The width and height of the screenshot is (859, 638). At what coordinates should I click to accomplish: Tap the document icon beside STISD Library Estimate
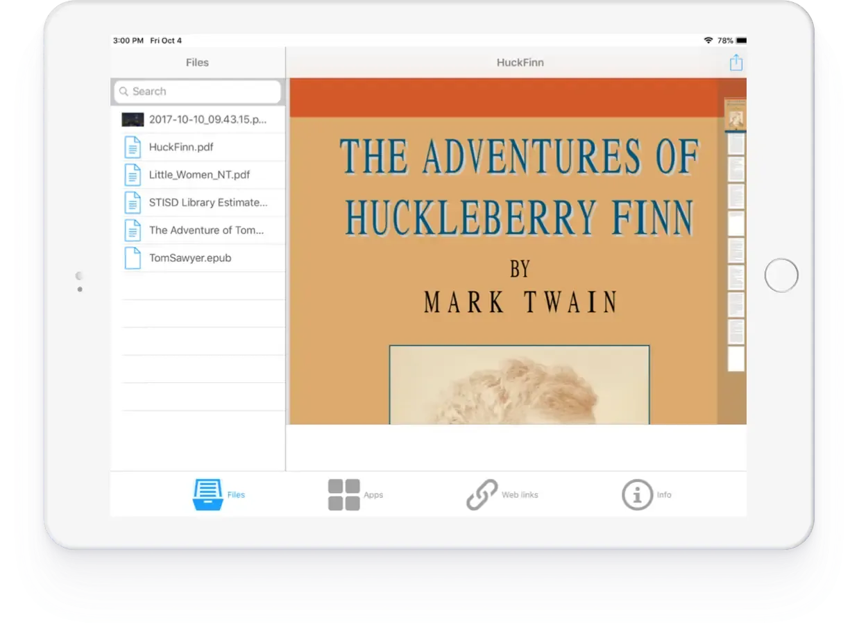132,202
